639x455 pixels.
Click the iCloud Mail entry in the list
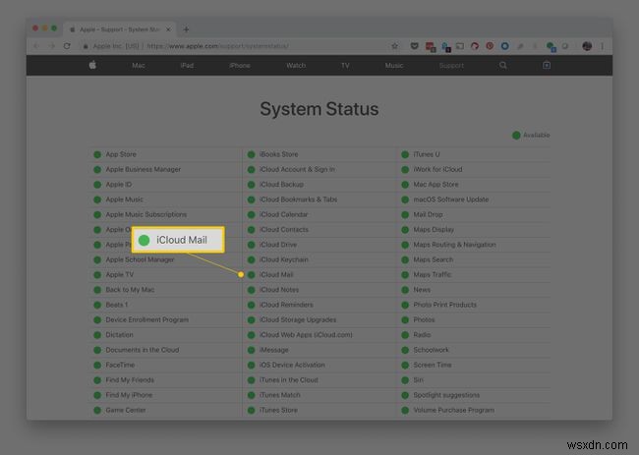276,275
